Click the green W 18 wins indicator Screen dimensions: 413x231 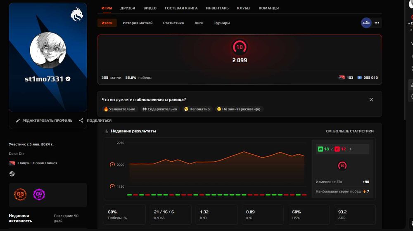tap(323, 149)
